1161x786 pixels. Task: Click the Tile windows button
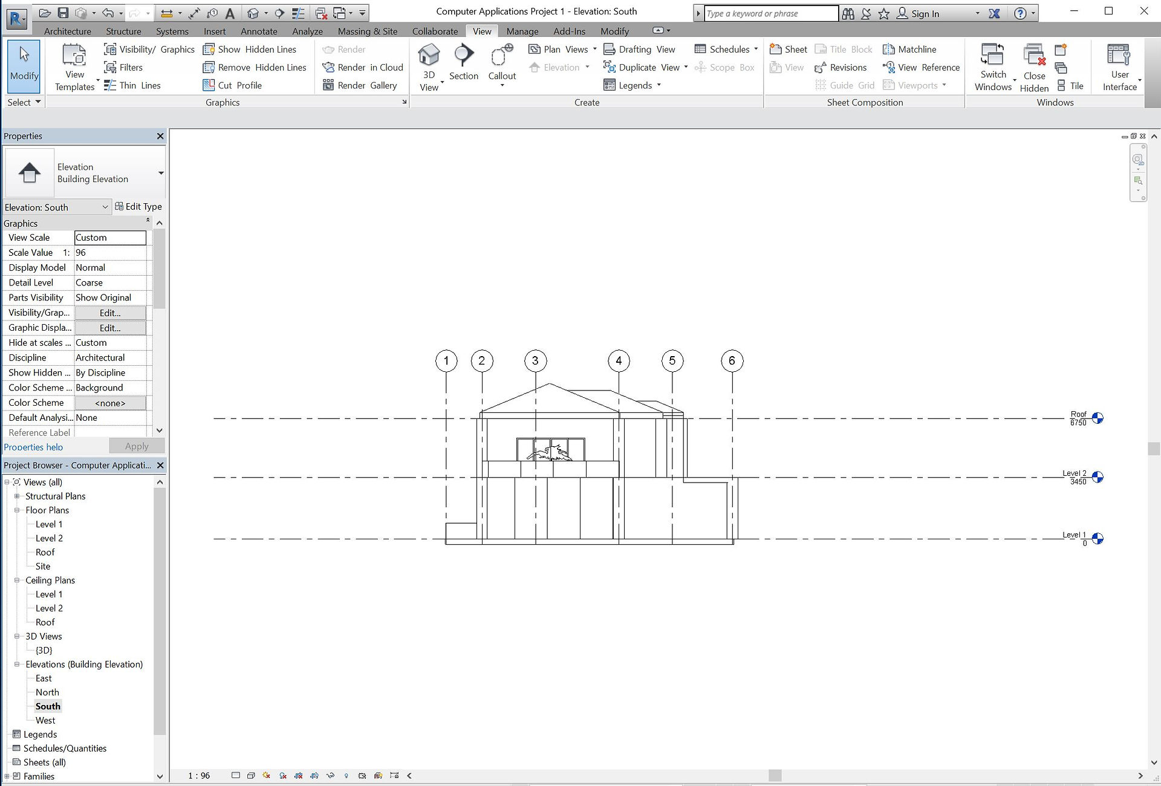[1070, 86]
